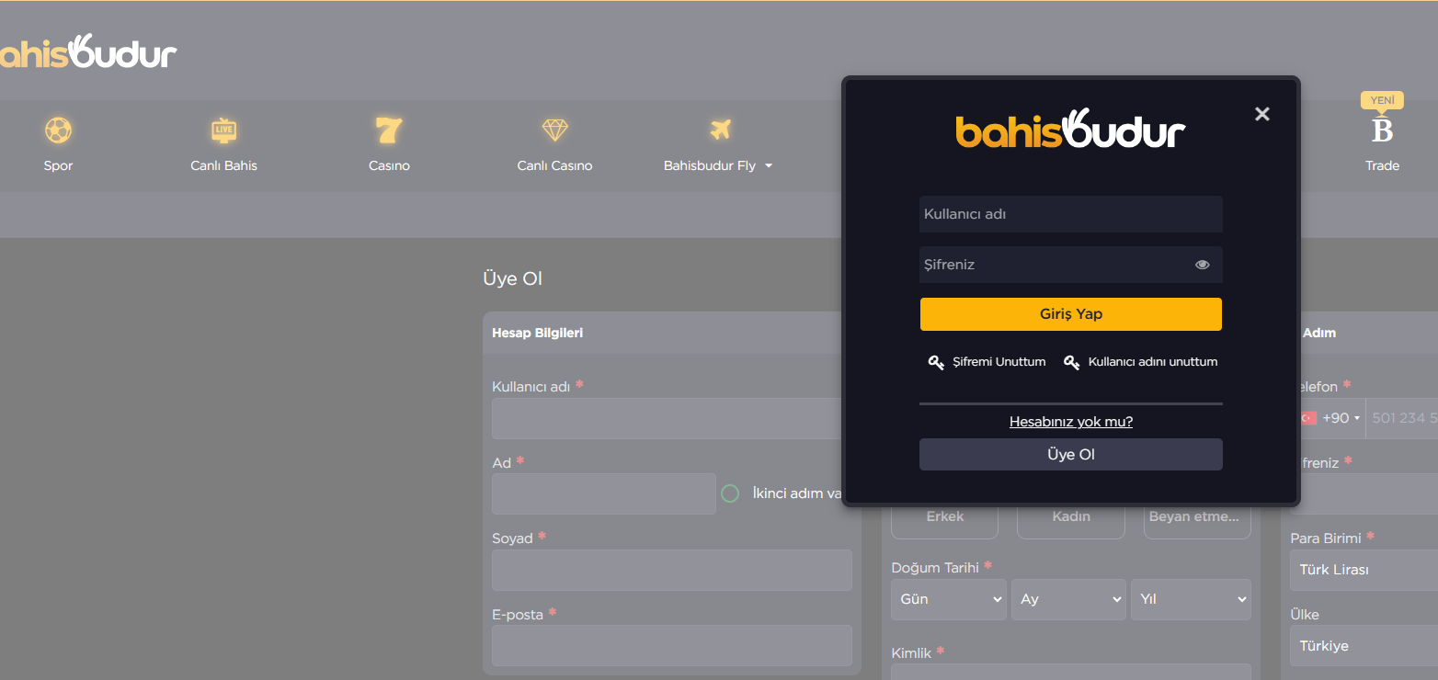Open Canlı Casino diamond icon
1438x680 pixels.
click(x=554, y=130)
